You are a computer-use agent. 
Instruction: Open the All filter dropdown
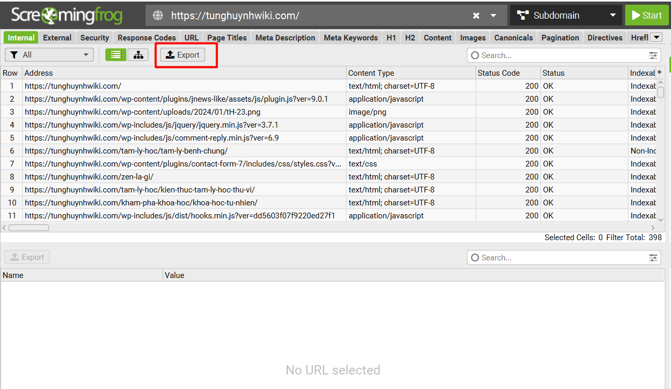(x=49, y=55)
